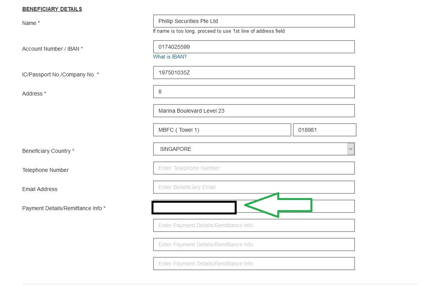Click the Enter Telephone Number field
This screenshot has height=285, width=428.
tap(254, 168)
